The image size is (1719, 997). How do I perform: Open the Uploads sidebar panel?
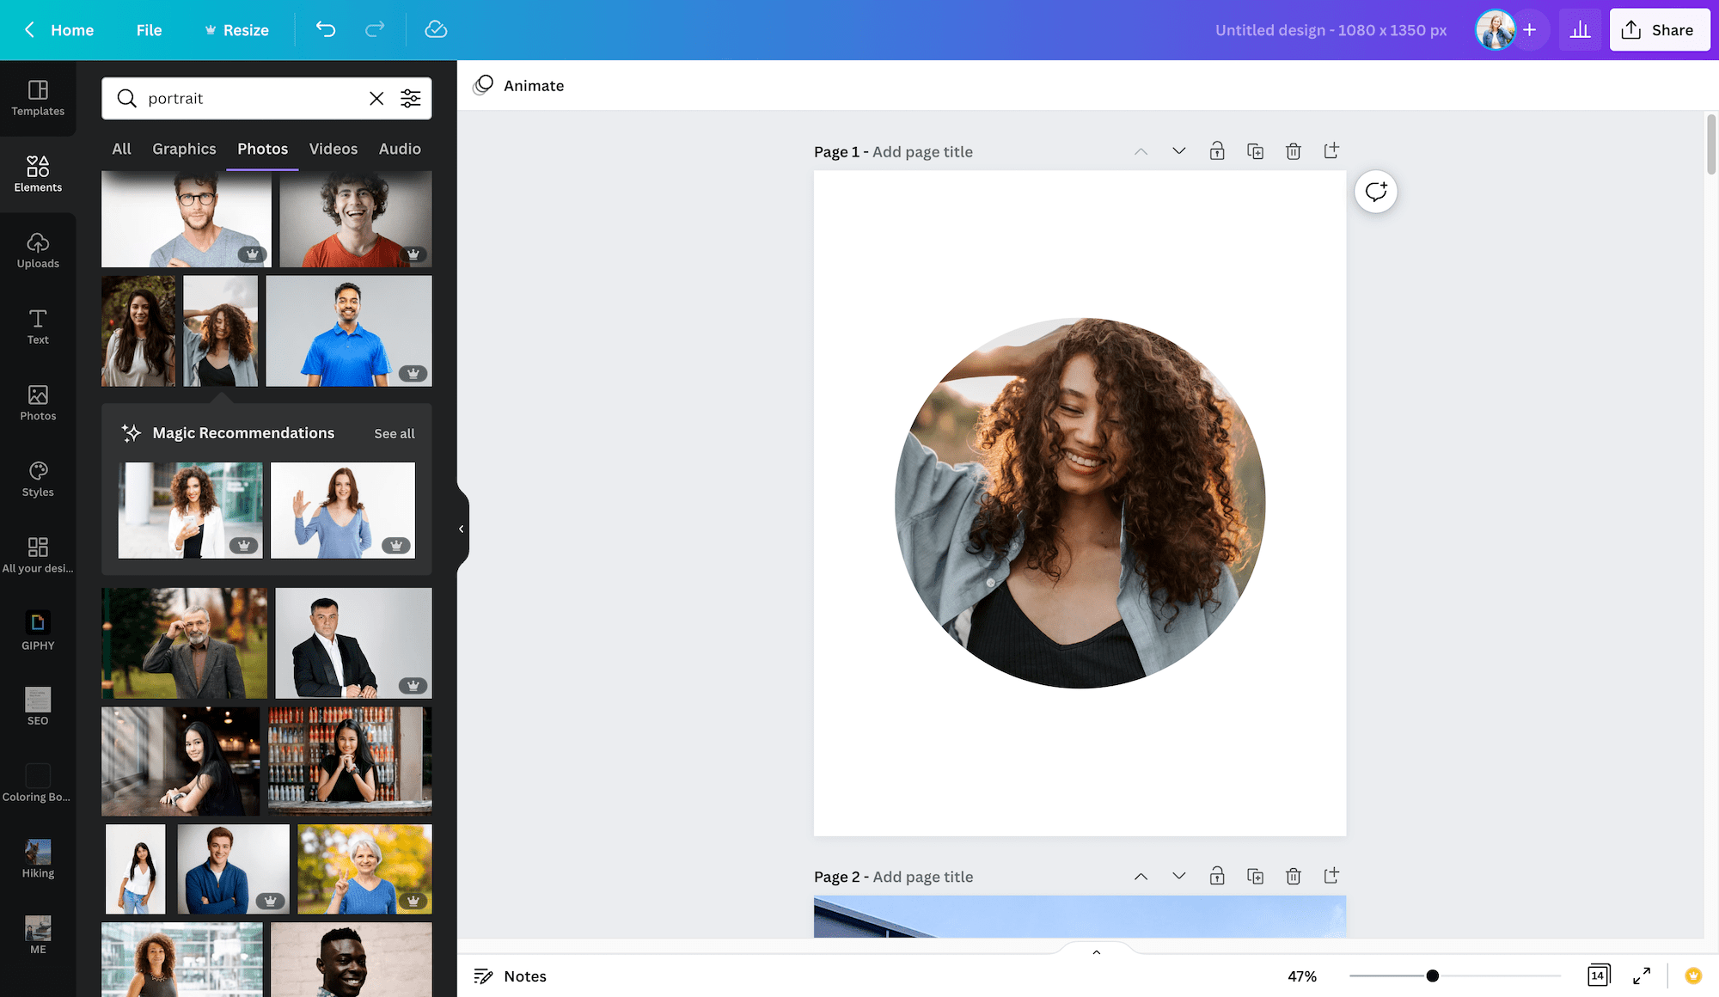[38, 250]
